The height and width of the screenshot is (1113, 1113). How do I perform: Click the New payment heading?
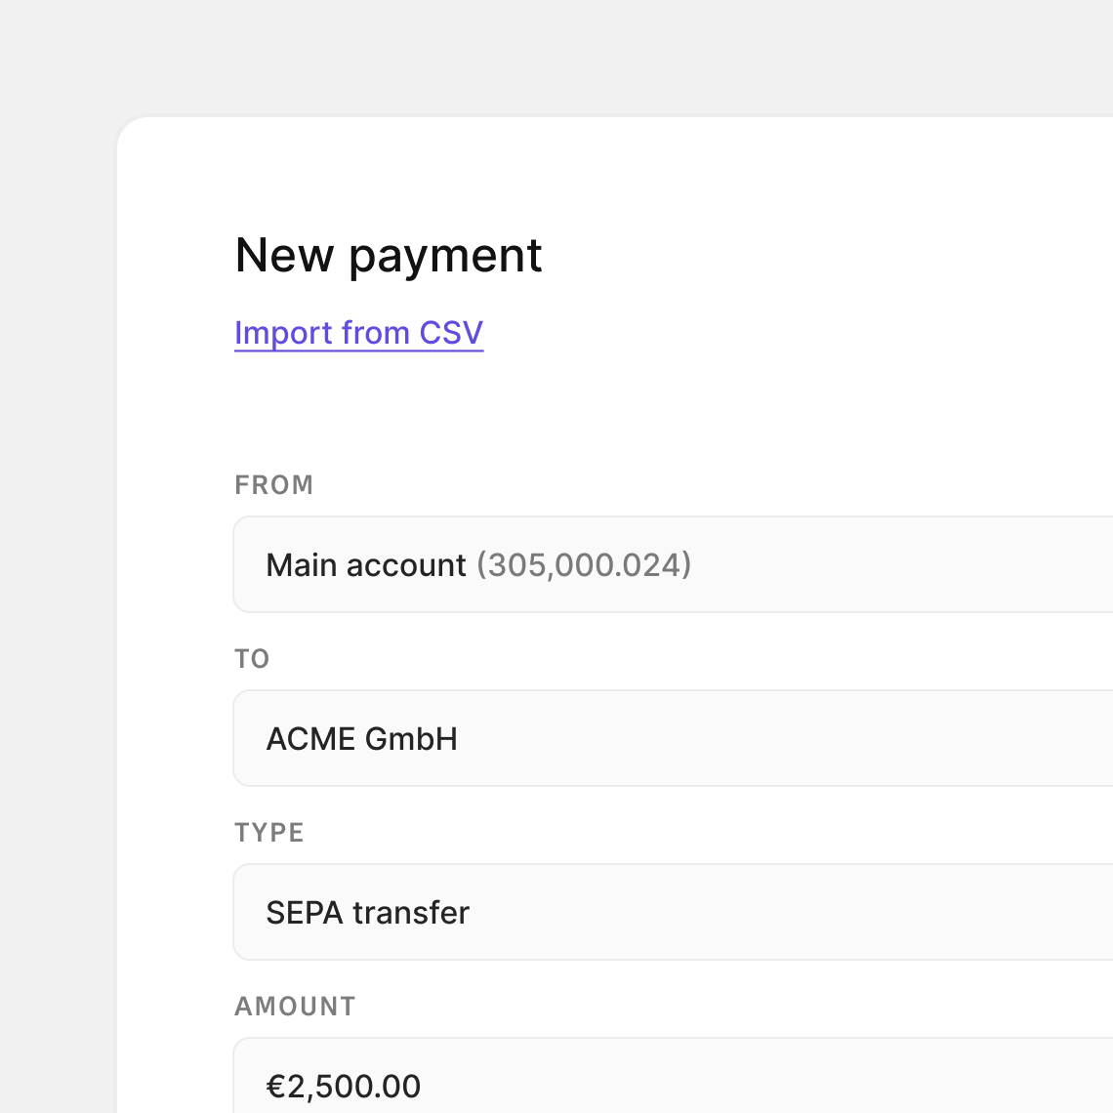pos(388,256)
